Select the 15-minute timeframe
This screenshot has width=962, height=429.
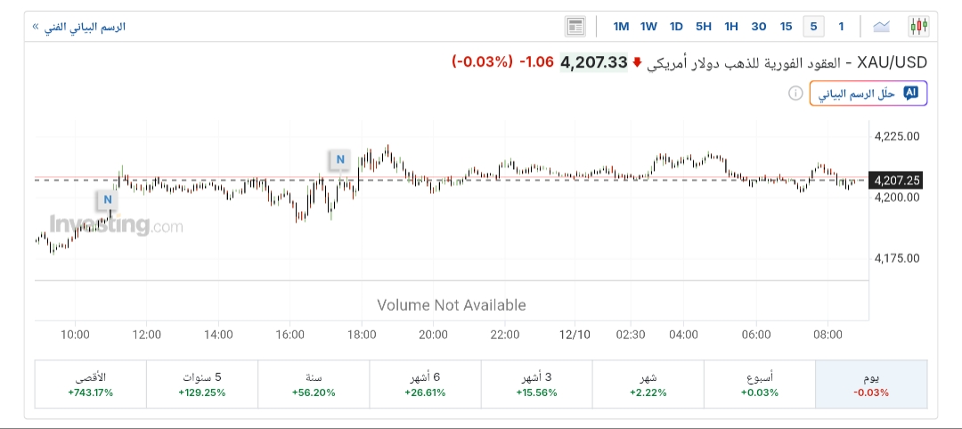coord(786,26)
